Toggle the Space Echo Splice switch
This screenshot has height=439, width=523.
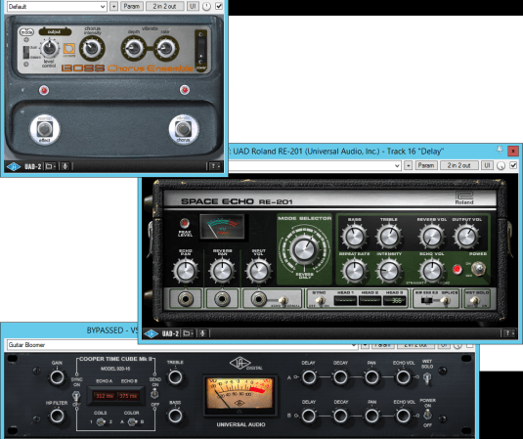click(445, 301)
